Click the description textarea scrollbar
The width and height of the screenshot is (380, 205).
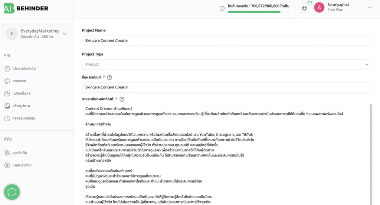(x=371, y=155)
